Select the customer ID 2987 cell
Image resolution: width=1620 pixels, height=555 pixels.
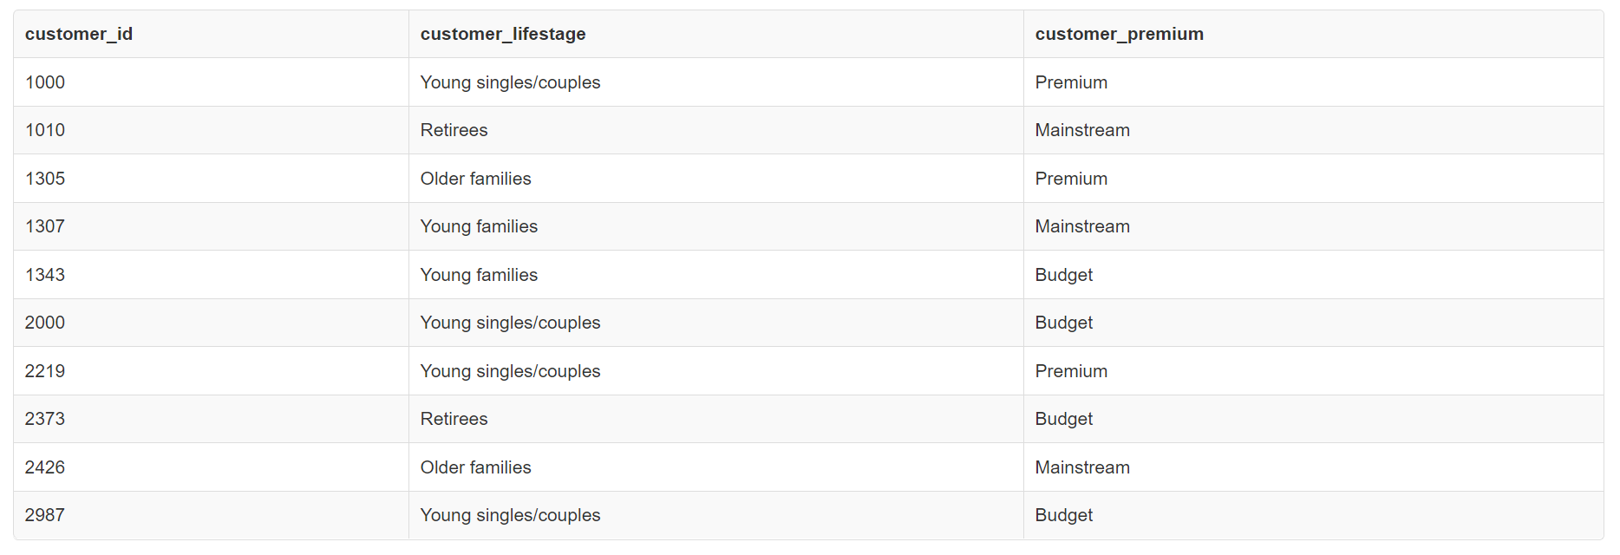(x=45, y=515)
